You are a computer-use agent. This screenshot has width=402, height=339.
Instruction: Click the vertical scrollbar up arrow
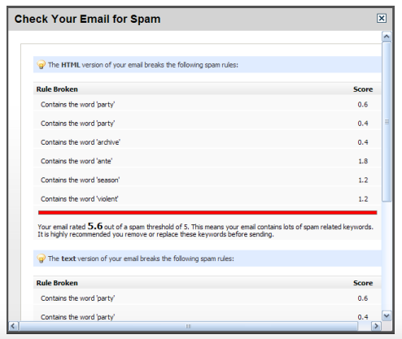pos(387,37)
